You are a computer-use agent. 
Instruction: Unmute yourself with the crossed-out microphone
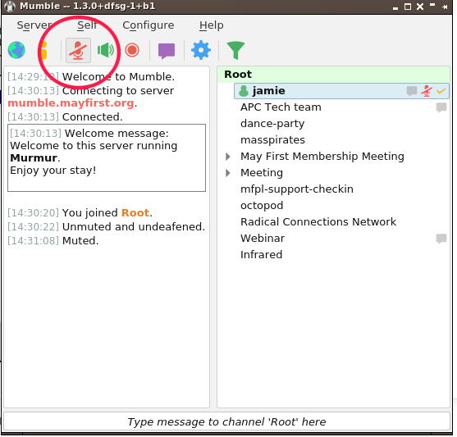coord(78,50)
